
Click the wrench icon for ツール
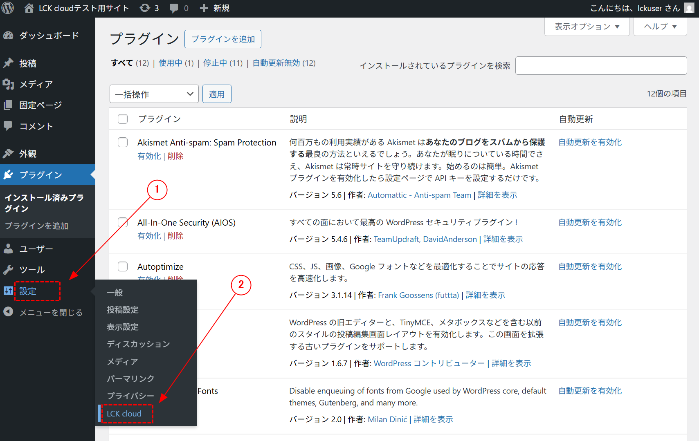click(8, 270)
